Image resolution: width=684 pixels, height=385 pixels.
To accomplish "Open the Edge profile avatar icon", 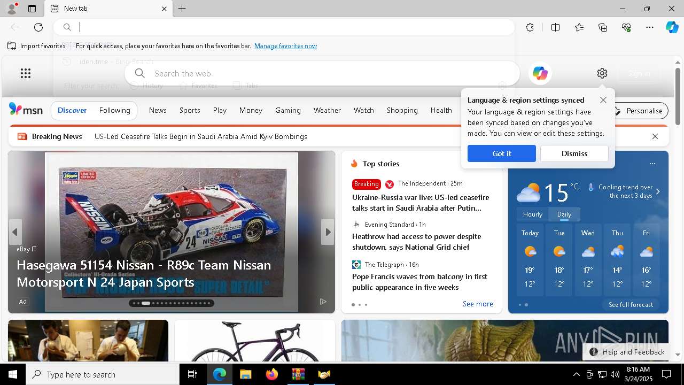I will (11, 9).
